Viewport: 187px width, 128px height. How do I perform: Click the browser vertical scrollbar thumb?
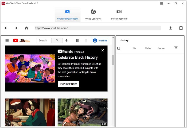(113, 60)
